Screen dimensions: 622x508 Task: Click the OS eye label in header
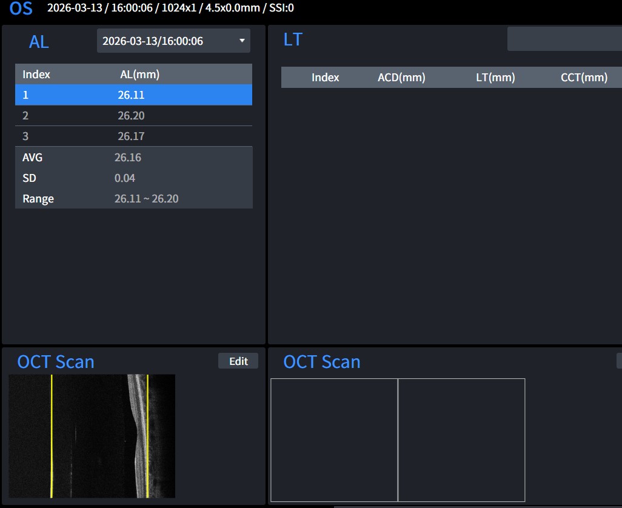(21, 9)
